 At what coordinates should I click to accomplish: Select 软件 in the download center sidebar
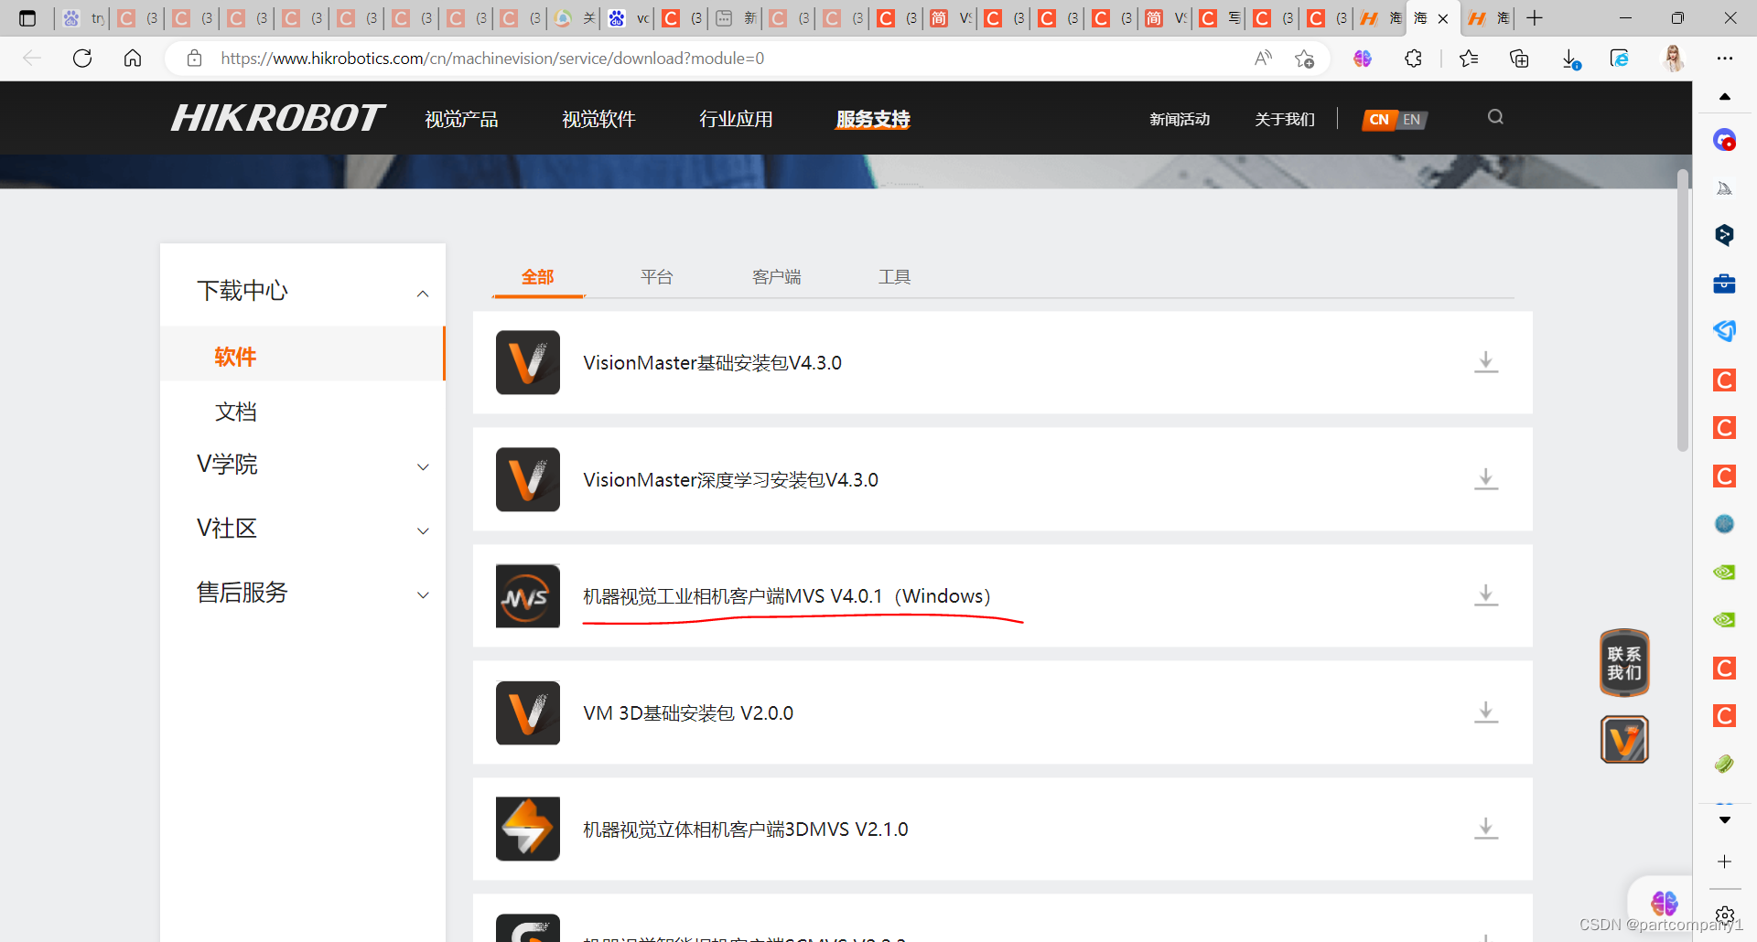tap(235, 357)
